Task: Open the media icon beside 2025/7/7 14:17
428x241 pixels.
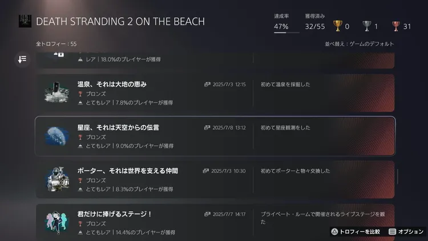Action: [x=207, y=214]
